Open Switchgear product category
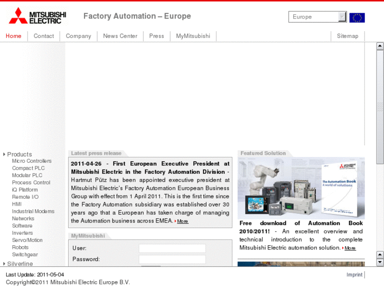The height and width of the screenshot is (288, 384). (25, 255)
